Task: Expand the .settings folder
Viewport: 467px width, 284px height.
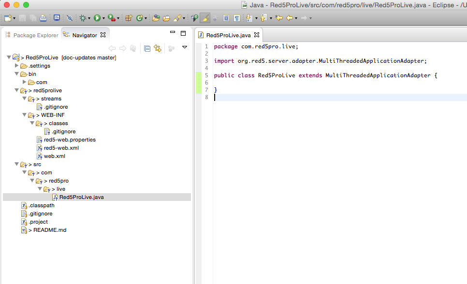Action: (16, 66)
